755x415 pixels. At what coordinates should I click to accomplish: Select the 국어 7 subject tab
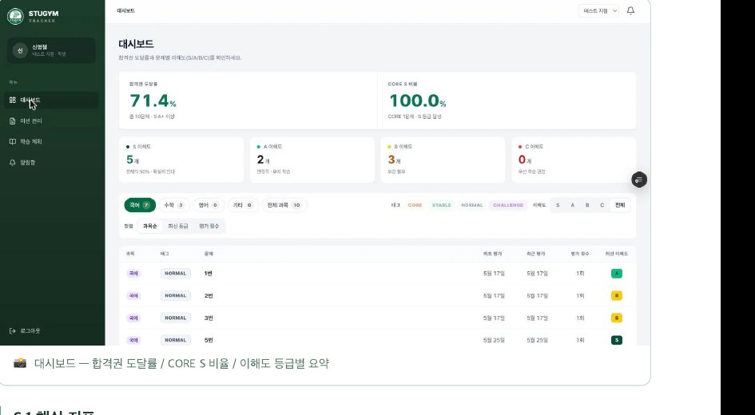(x=140, y=205)
